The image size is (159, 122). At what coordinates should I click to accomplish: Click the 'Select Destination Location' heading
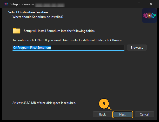[x=28, y=12]
